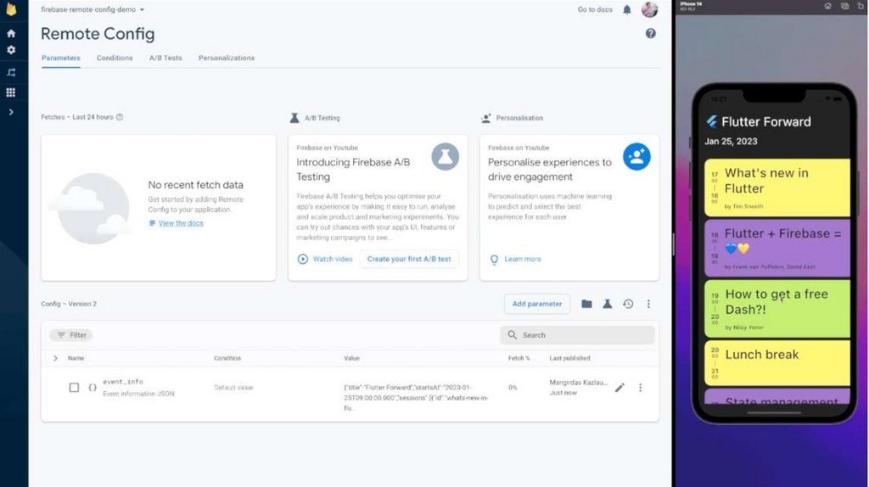Viewport: 869px width, 487px height.
Task: Open the Remote Config sidebar shortcut icon
Action: pos(11,72)
